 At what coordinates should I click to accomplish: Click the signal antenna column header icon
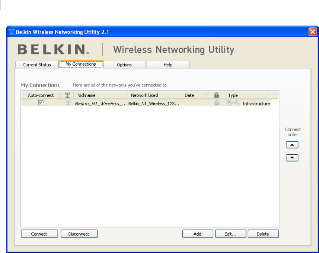tap(67, 95)
